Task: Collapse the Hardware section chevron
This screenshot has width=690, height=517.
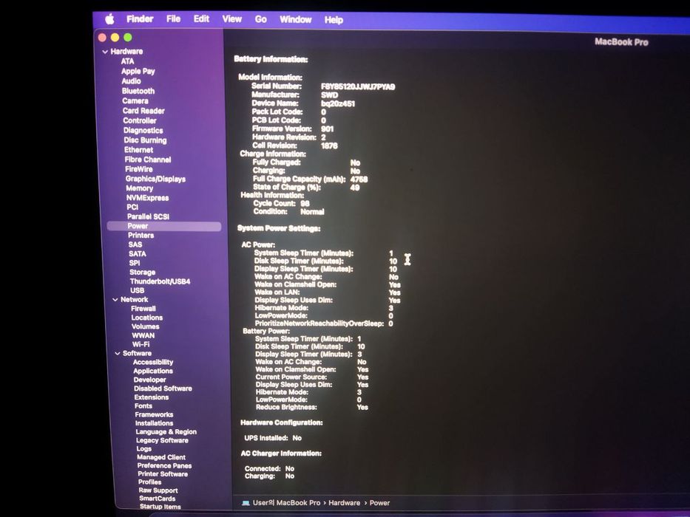Action: (x=105, y=52)
